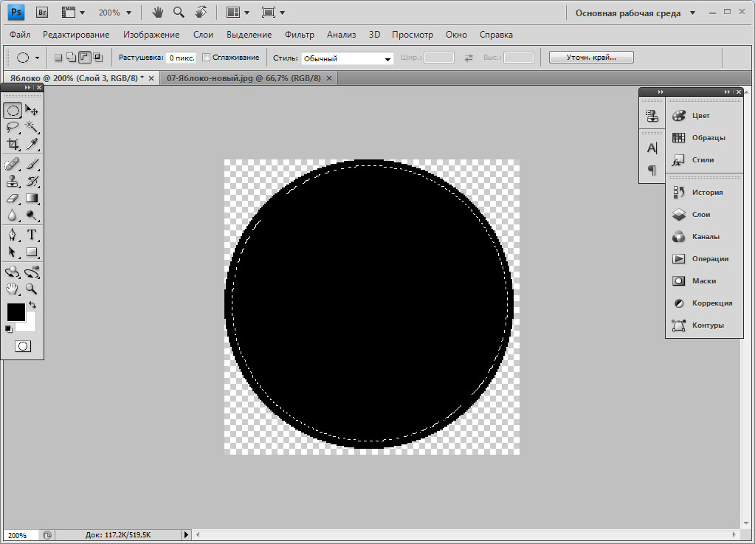This screenshot has height=544, width=755.
Task: Close the Яблоко document tab
Action: [x=151, y=78]
